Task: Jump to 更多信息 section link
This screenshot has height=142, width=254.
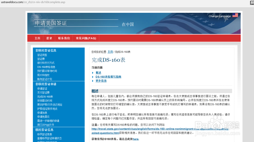Action: [101, 81]
